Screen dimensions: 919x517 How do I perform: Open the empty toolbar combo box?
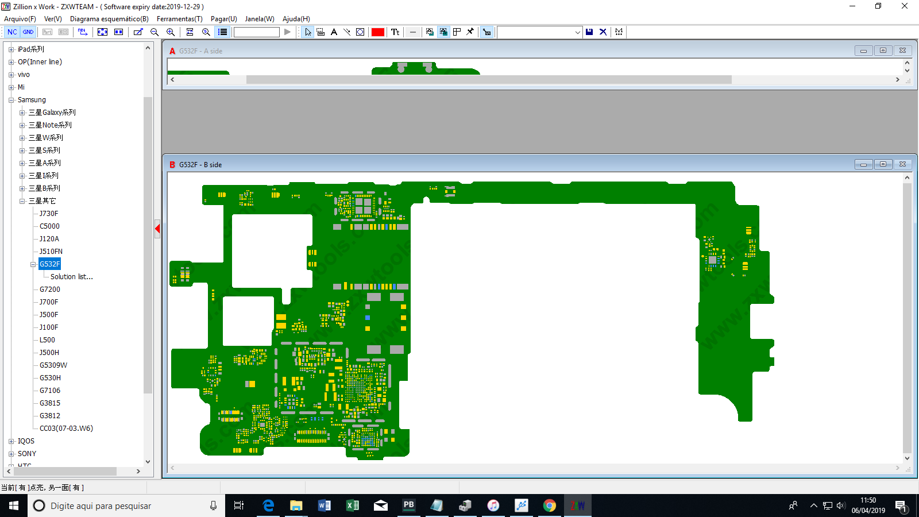(x=539, y=32)
